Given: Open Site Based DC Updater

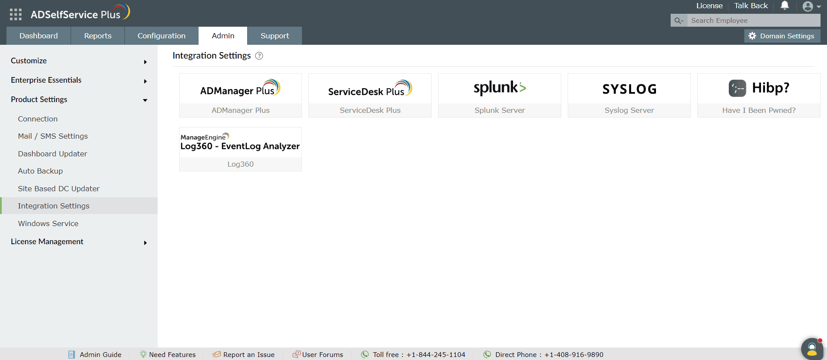Looking at the screenshot, I should (x=59, y=189).
